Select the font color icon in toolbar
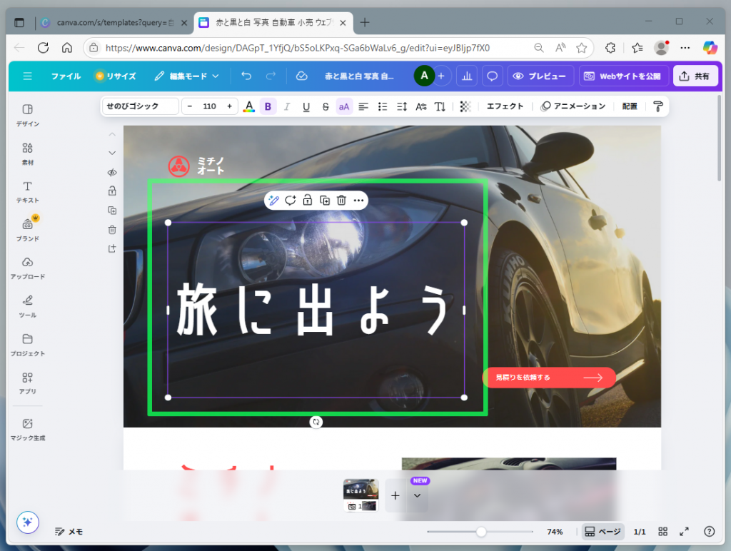Screen dimensions: 731x551 click(248, 106)
